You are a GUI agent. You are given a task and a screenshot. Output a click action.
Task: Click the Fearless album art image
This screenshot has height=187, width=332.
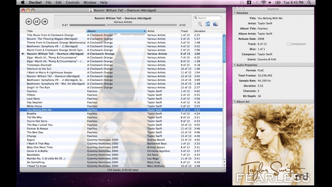tap(273, 144)
